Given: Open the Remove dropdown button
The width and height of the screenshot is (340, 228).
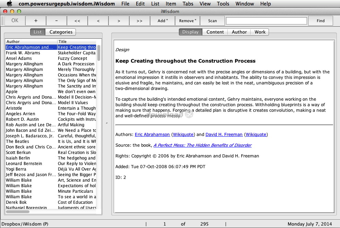Looking at the screenshot, I should (188, 21).
